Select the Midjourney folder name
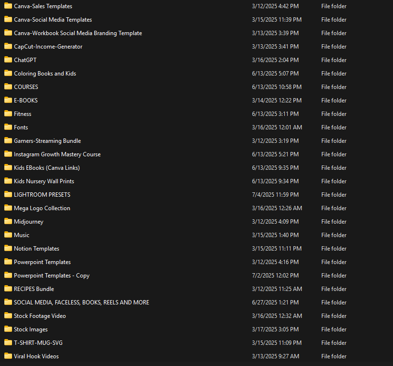This screenshot has height=366, width=393. coord(29,222)
